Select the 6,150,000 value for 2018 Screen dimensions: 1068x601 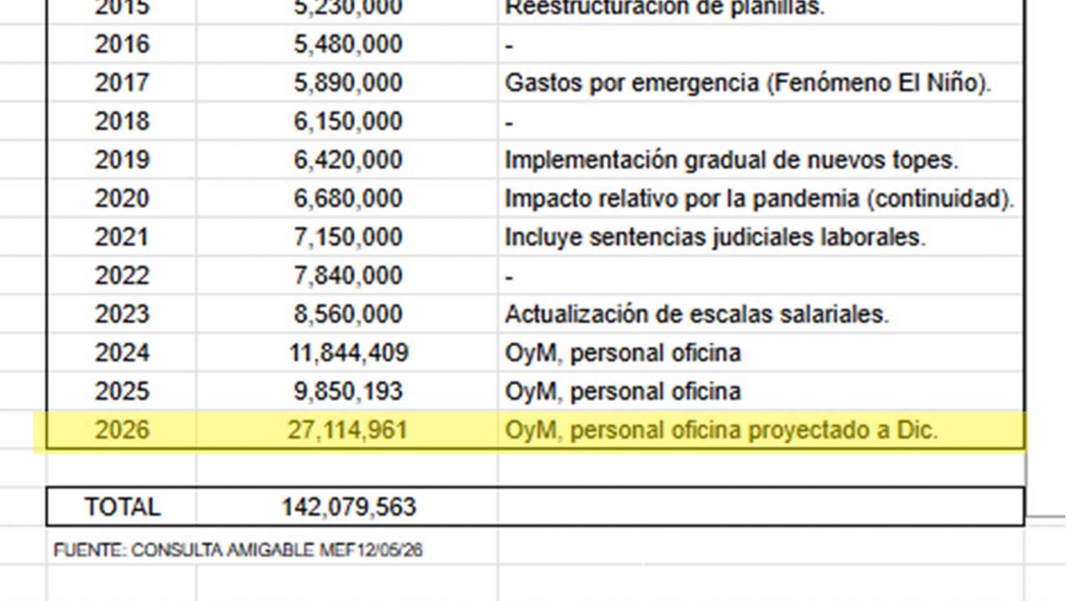[348, 121]
